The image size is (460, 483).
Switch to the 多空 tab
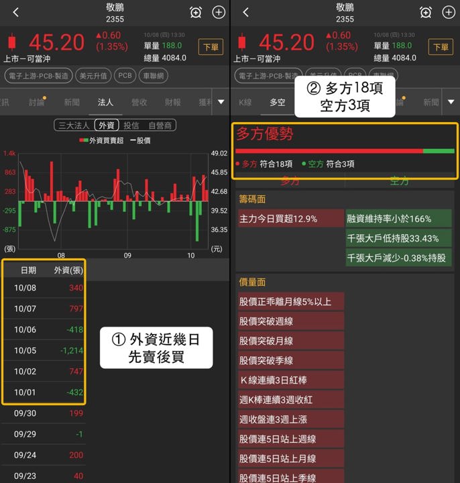coord(278,102)
